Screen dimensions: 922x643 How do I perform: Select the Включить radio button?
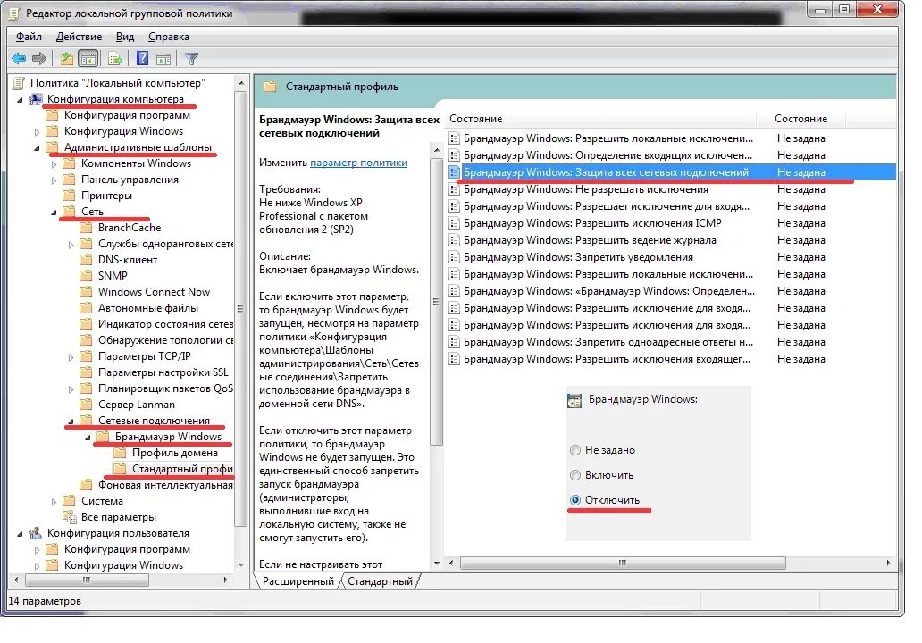click(575, 475)
